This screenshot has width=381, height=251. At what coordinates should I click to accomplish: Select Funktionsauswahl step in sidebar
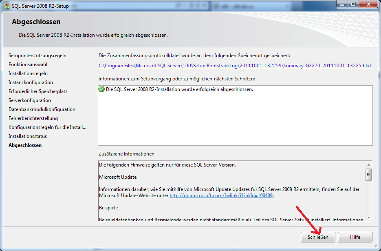tap(28, 64)
